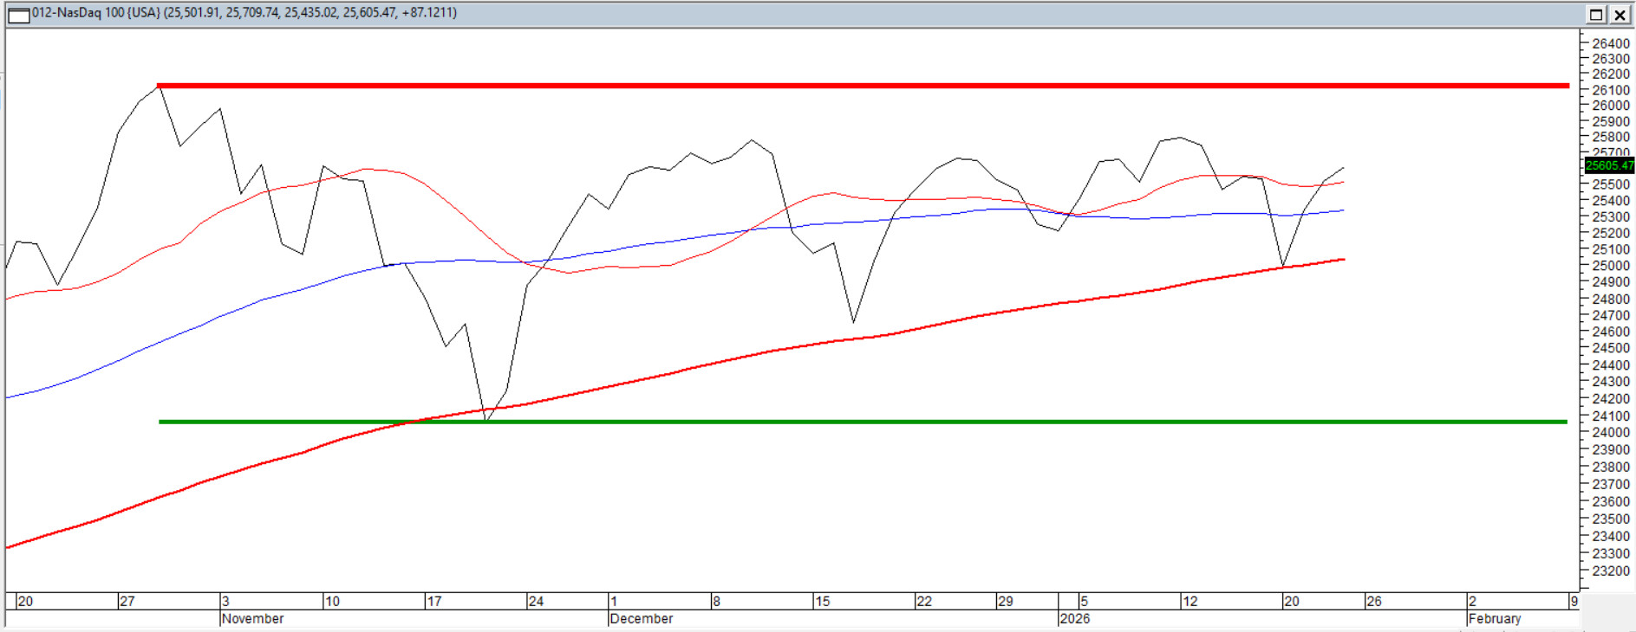
Task: Click the 24000 label on the price axis
Action: tap(1610, 433)
